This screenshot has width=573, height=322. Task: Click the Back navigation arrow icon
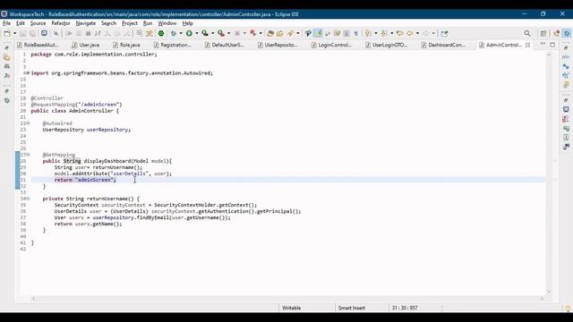(410, 33)
